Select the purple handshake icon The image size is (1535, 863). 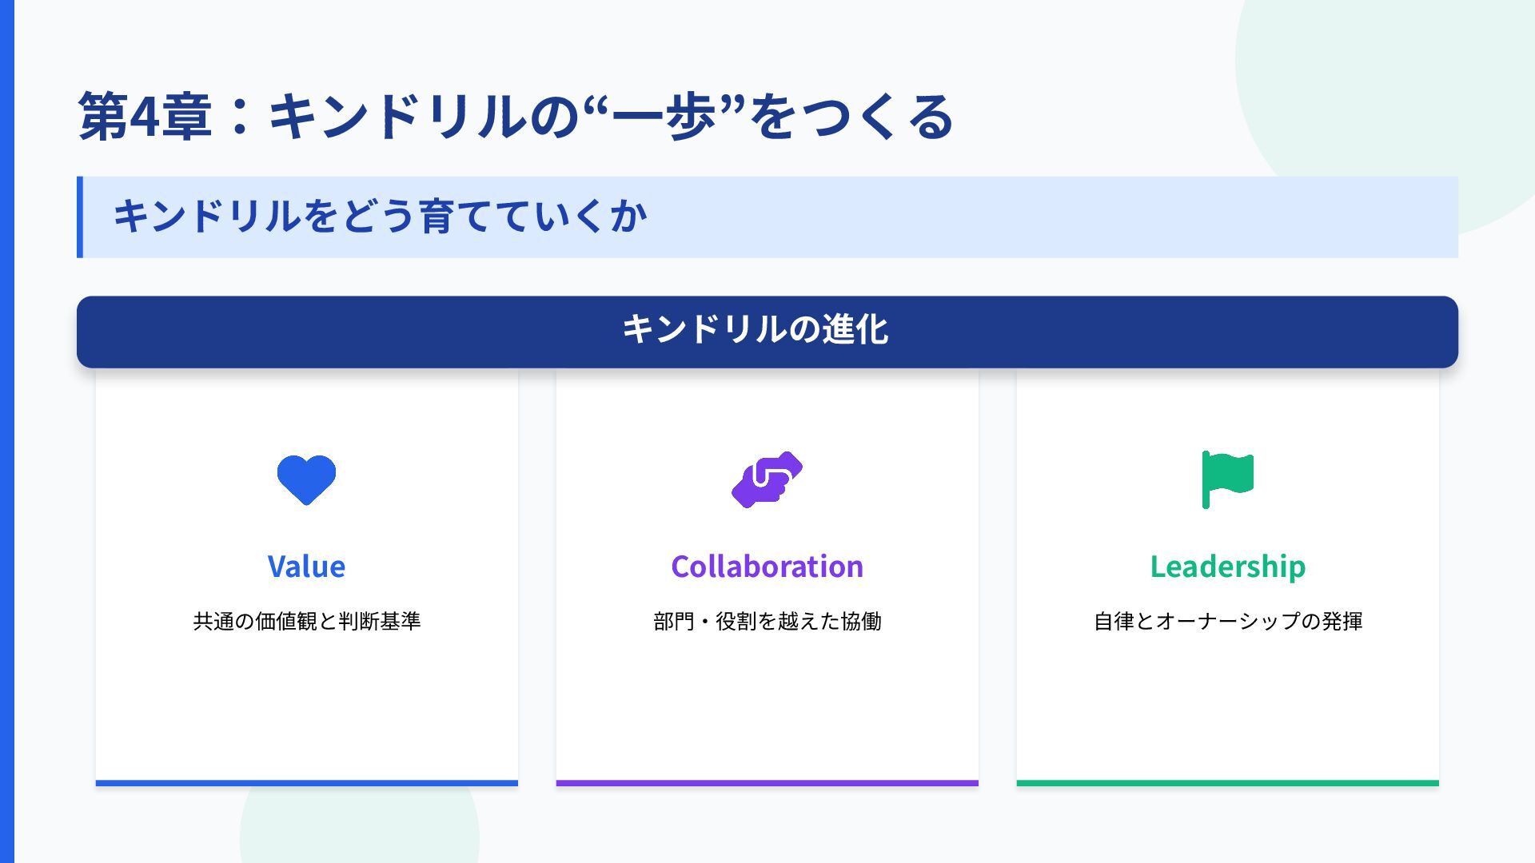pos(767,479)
